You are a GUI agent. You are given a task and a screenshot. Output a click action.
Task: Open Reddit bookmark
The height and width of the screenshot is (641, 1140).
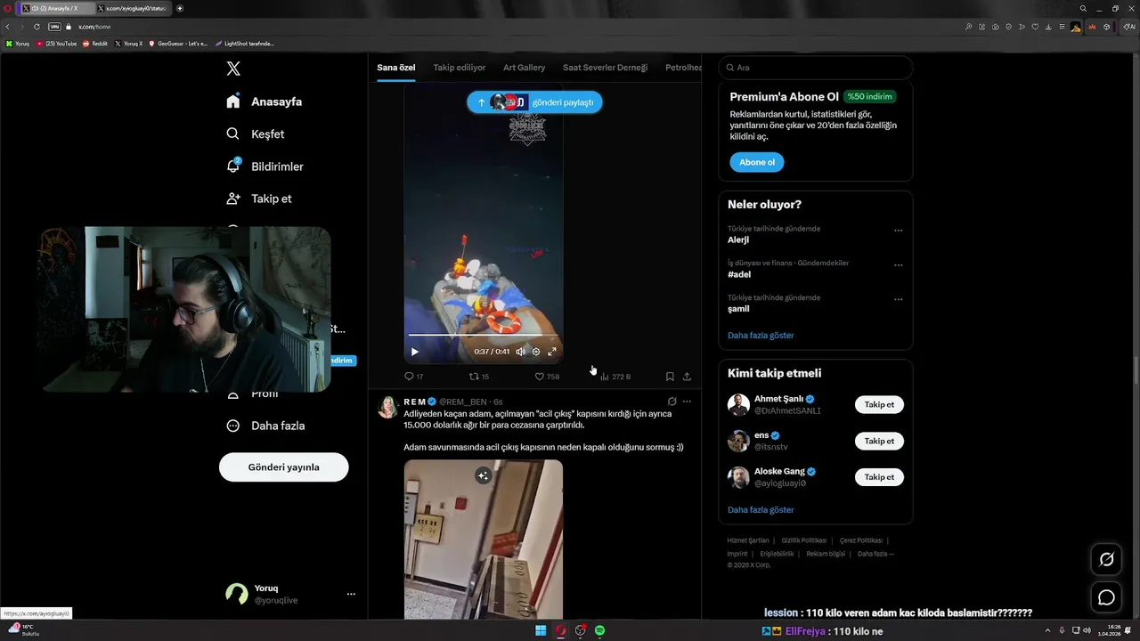95,44
